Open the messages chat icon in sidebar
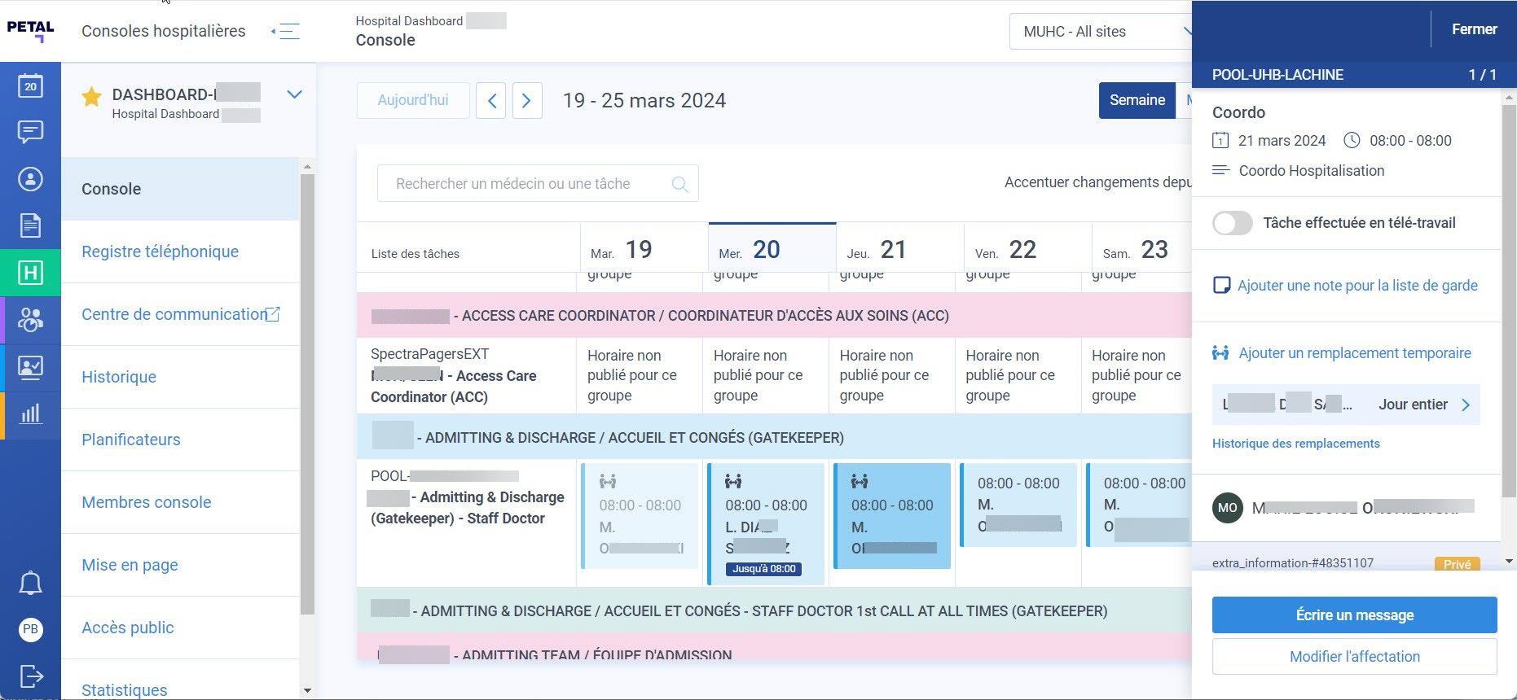The height and width of the screenshot is (700, 1517). coord(30,132)
